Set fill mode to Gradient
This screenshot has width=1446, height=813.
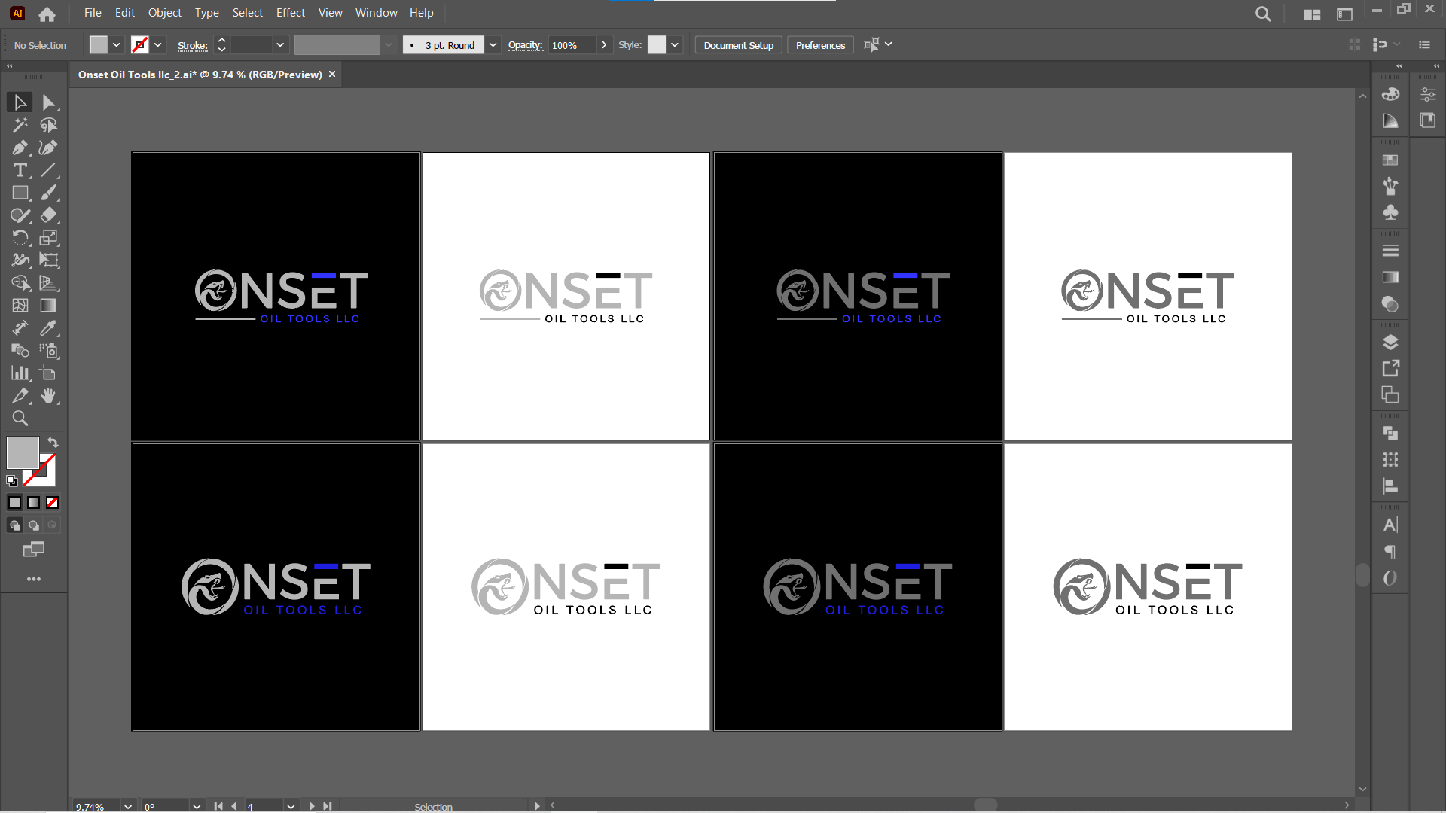click(34, 503)
